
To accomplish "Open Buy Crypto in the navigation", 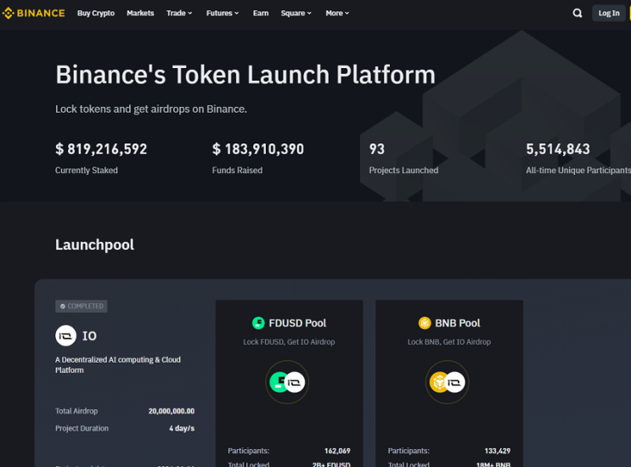I will click(x=96, y=14).
